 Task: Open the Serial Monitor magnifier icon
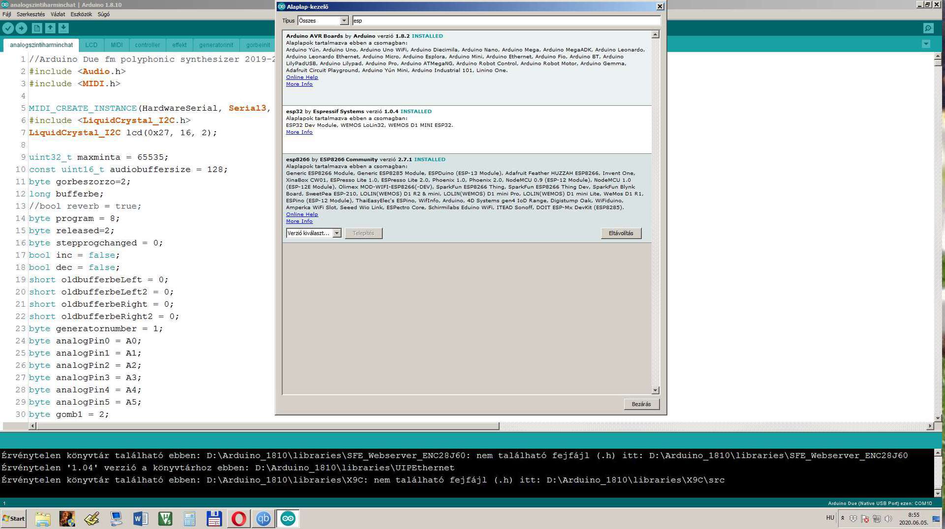[928, 29]
